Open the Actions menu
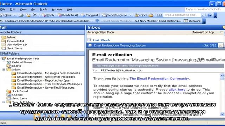 [x=57, y=9]
